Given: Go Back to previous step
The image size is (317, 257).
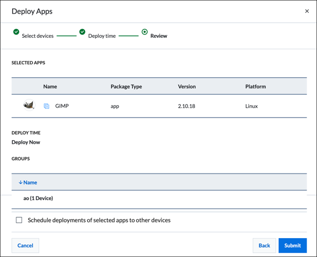Looking at the screenshot, I should [x=264, y=245].
